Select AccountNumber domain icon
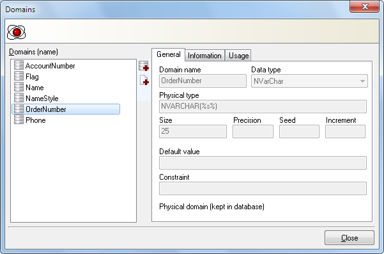This screenshot has height=254, width=384. click(x=19, y=66)
